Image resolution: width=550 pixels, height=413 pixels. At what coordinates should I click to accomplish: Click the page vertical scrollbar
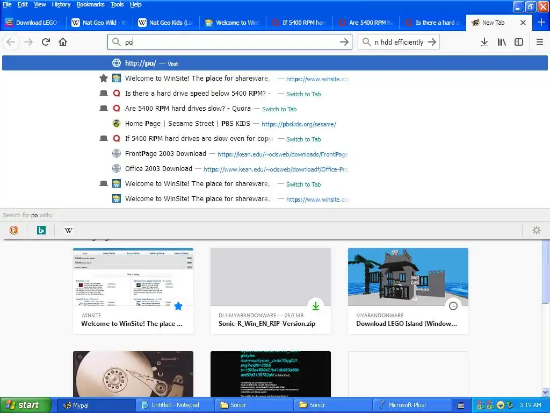[x=546, y=271]
